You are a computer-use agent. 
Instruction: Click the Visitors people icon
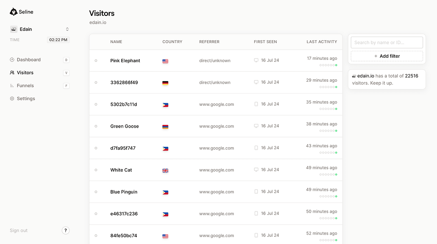[x=12, y=73]
